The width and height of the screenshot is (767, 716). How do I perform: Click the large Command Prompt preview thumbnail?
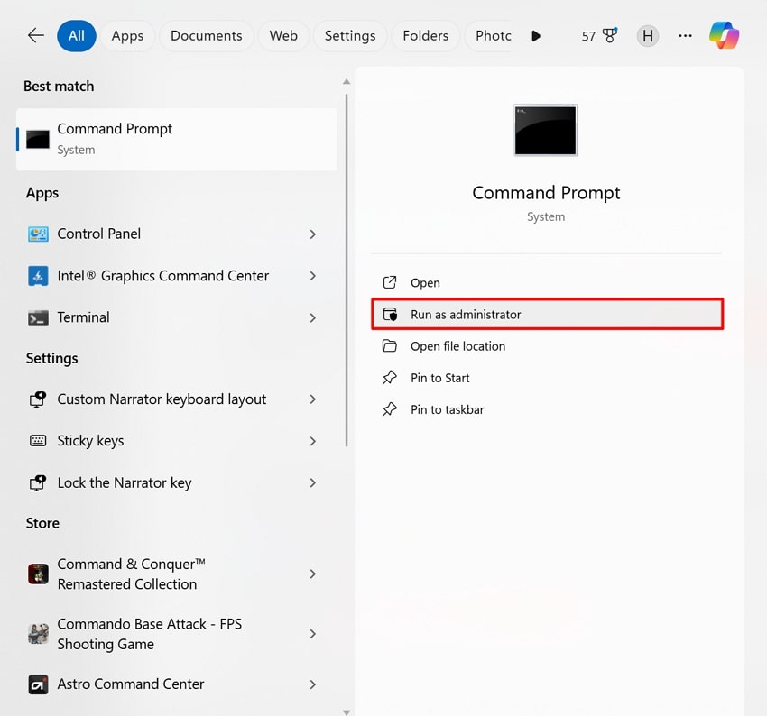click(x=545, y=130)
